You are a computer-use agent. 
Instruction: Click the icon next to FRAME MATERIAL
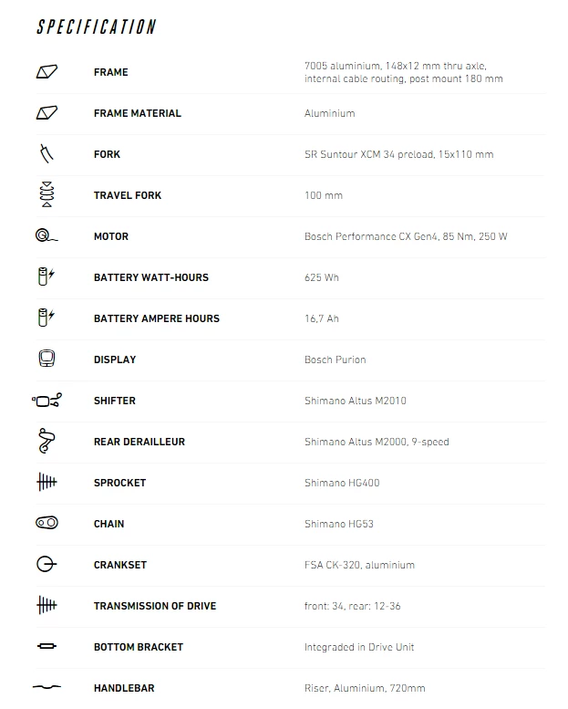coord(46,113)
